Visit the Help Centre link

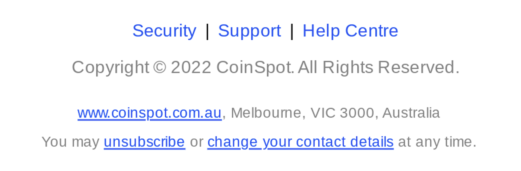pyautogui.click(x=350, y=31)
